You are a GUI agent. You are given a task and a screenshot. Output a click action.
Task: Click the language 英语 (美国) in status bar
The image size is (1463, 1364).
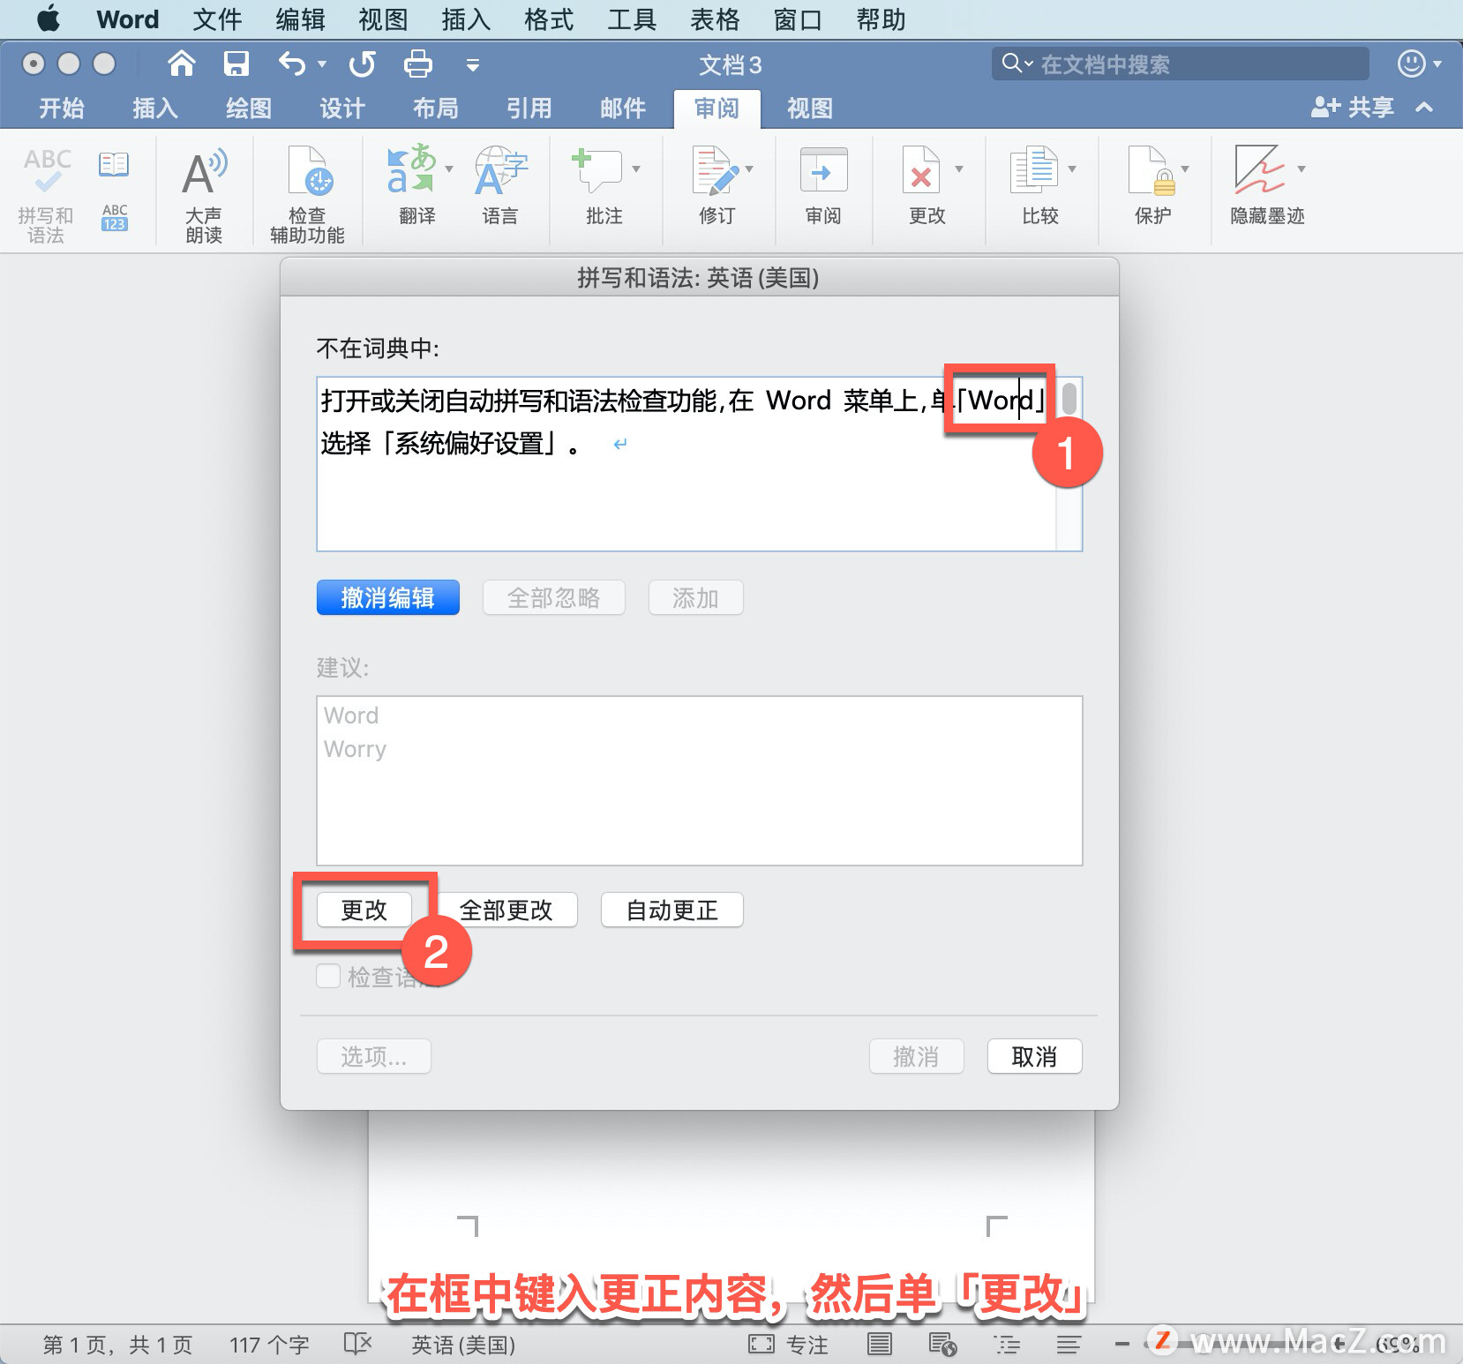pyautogui.click(x=463, y=1345)
